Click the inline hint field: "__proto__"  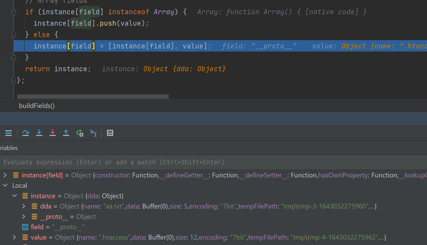[x=259, y=46]
